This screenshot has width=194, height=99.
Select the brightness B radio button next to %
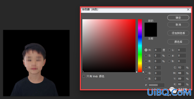pos(146,61)
